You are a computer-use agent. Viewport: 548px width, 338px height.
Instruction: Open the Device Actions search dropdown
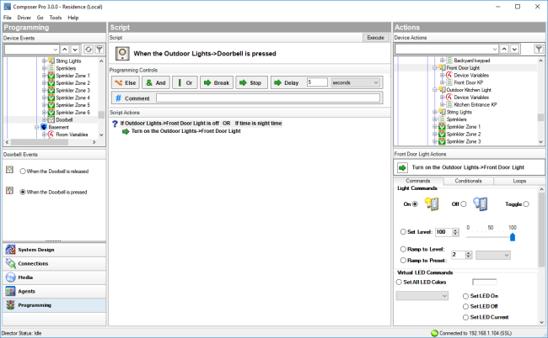pos(495,49)
